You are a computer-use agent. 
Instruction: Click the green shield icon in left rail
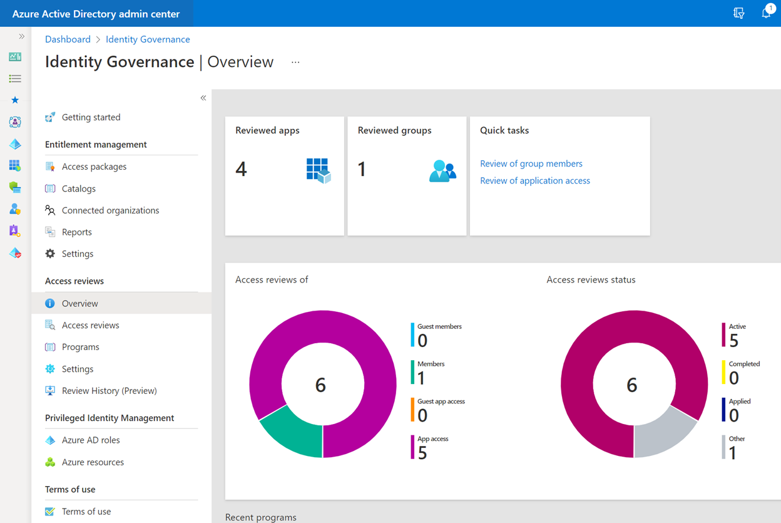tap(15, 187)
